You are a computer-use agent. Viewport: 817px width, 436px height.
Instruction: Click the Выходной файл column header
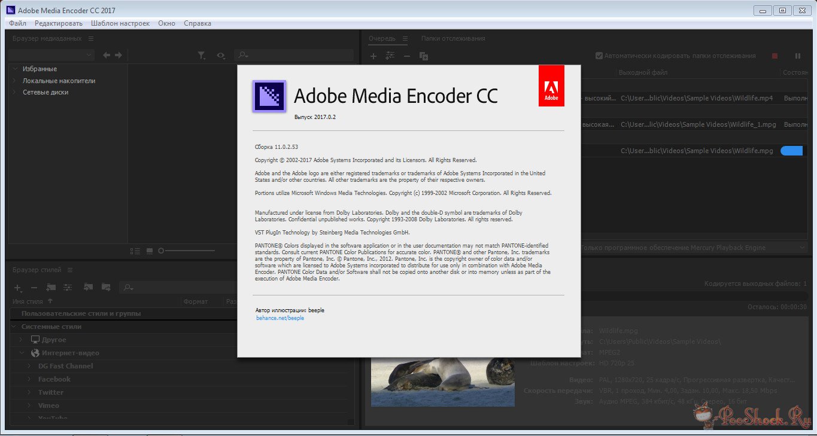[x=643, y=72]
